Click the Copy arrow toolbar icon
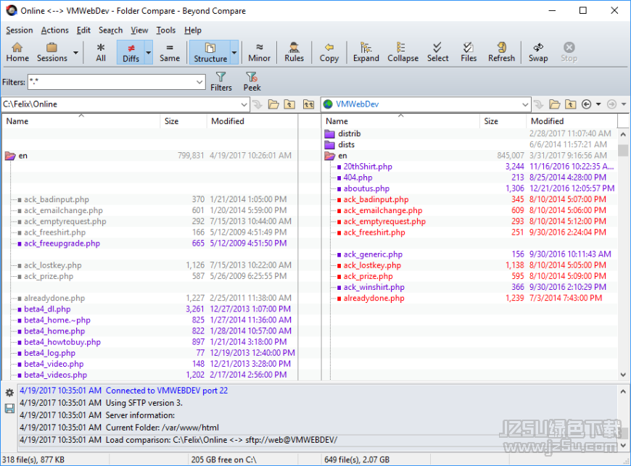 329,52
